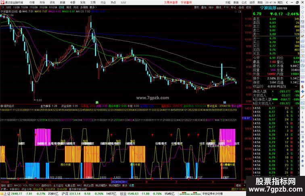The height and width of the screenshot is (196, 305).
Task: Click the plus icon right of 模板
Action: click(x=244, y=186)
